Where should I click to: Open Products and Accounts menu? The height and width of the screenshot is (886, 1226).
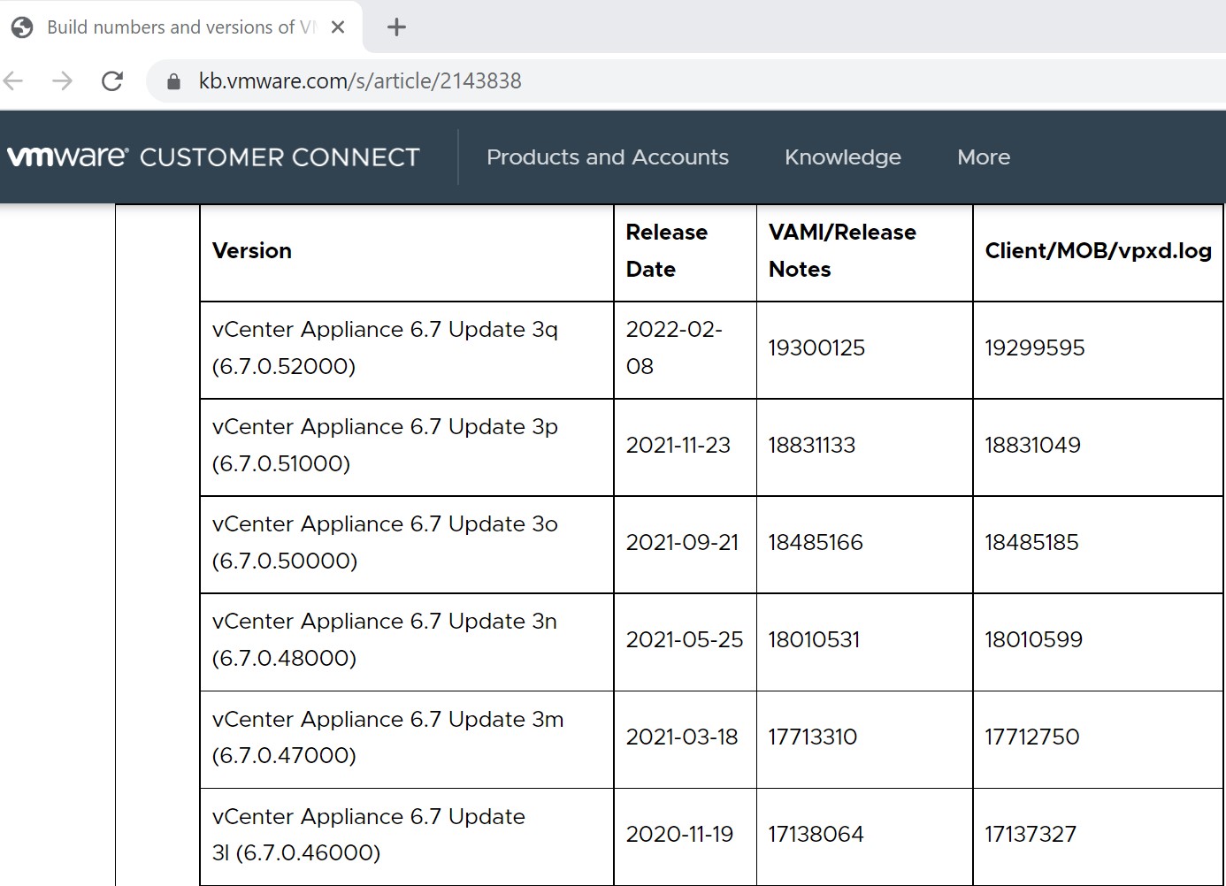coord(608,157)
